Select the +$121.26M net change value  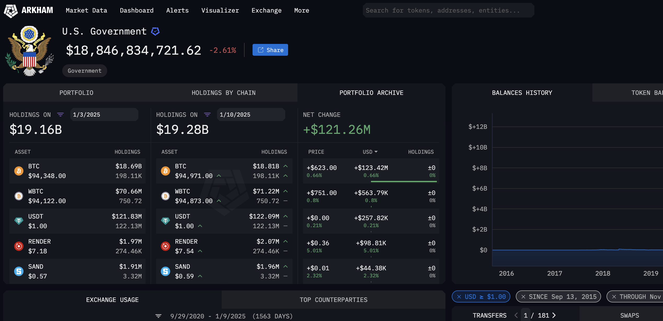pyautogui.click(x=337, y=130)
